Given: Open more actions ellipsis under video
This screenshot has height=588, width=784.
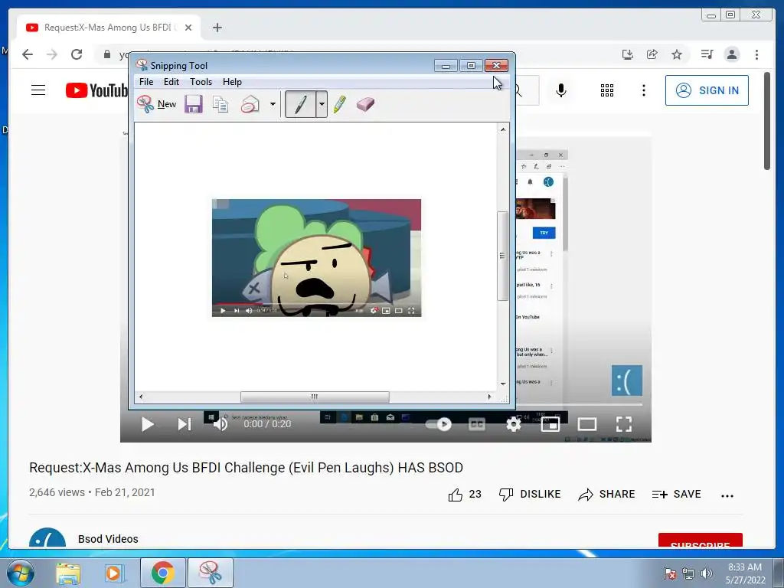Looking at the screenshot, I should coord(727,495).
